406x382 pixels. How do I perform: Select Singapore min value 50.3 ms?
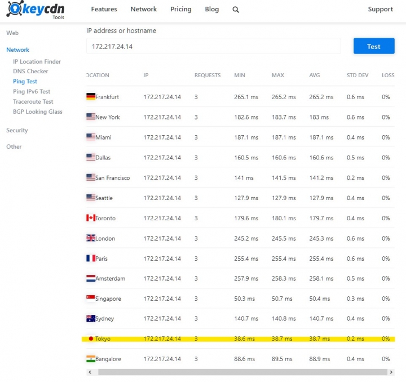(x=244, y=299)
